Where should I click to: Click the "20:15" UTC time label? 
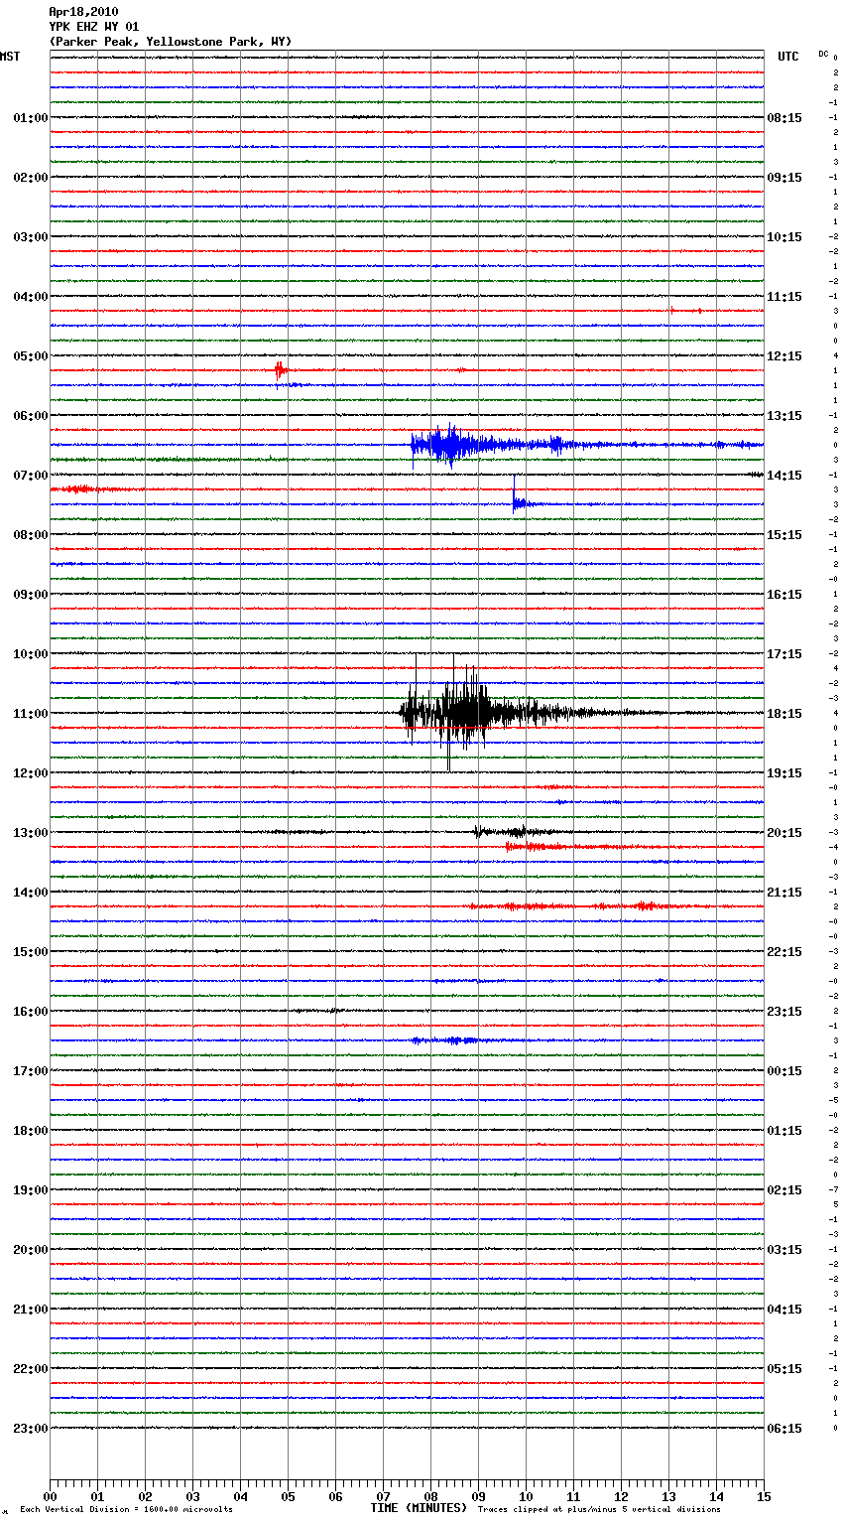[x=784, y=833]
